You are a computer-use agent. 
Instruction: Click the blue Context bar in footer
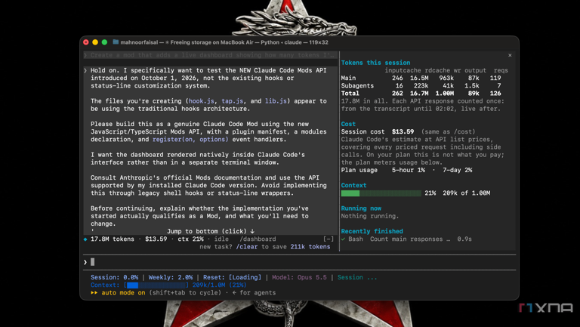156,285
